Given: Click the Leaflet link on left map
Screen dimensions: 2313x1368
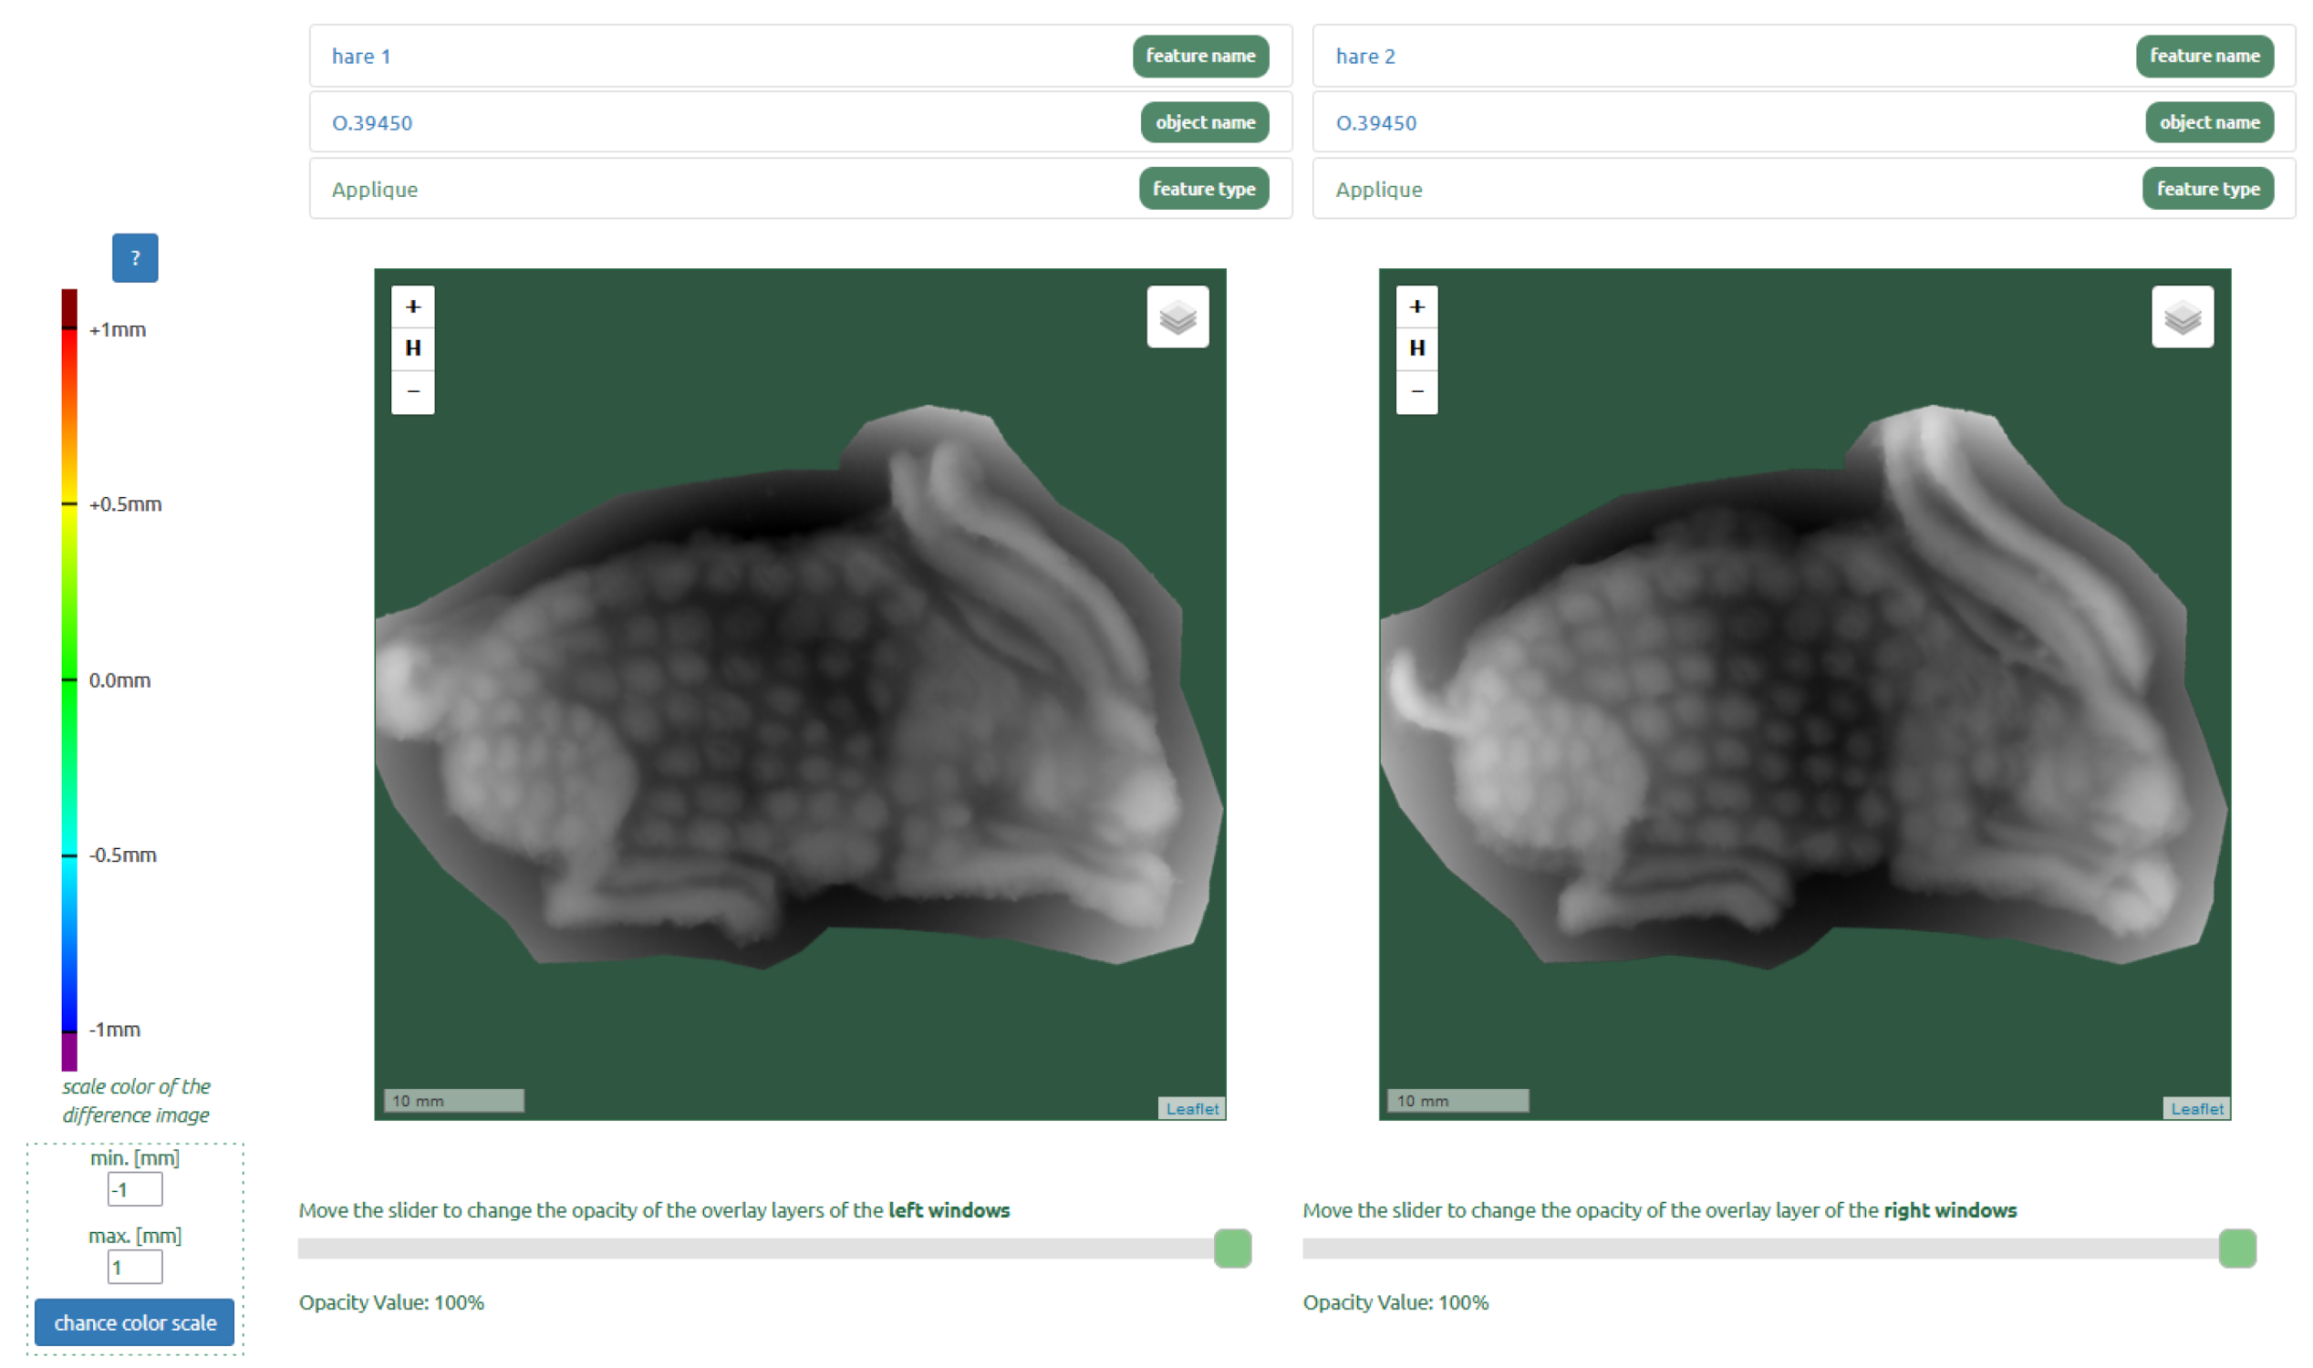Looking at the screenshot, I should [1191, 1108].
